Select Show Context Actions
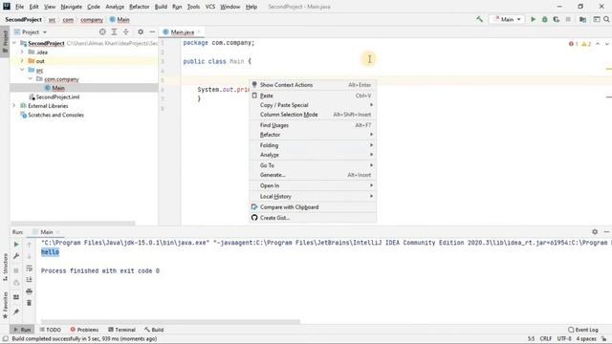 tap(313, 85)
